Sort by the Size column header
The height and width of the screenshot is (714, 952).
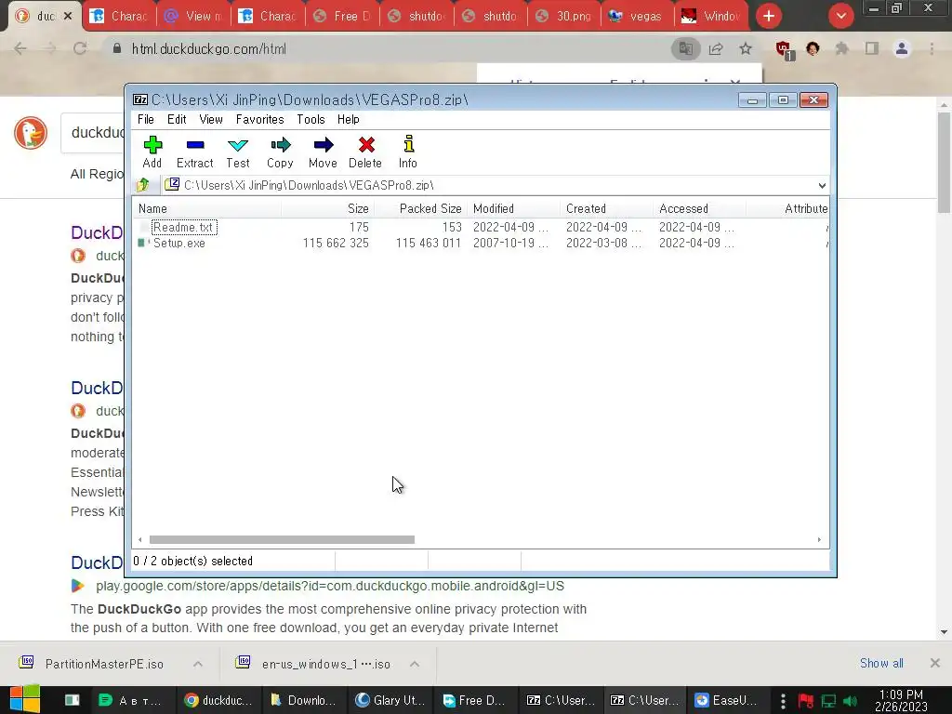(x=327, y=209)
